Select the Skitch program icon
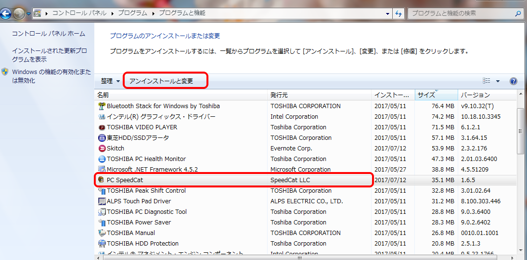 [x=102, y=149]
